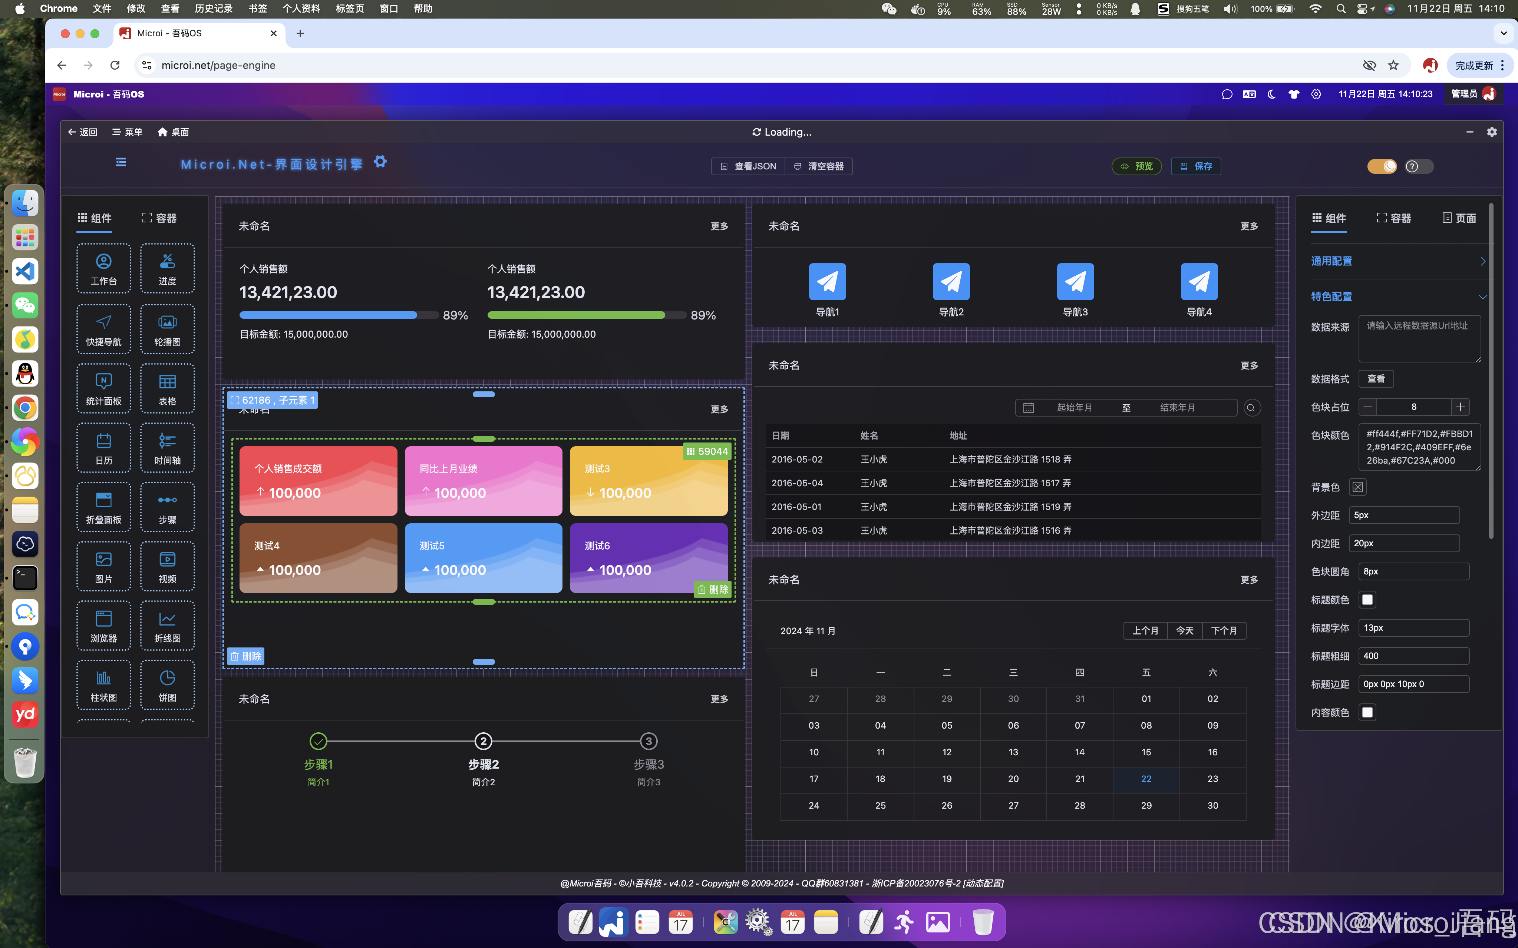1518x948 pixels.
Task: Open the 起始年月 date picker
Action: 1075,408
